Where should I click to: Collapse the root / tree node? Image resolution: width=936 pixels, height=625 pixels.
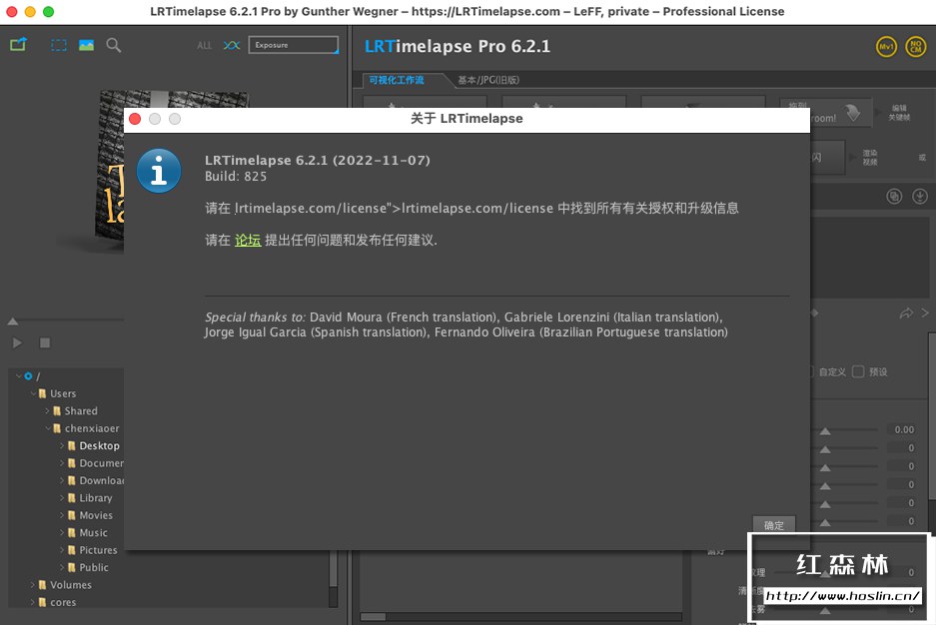pos(19,376)
